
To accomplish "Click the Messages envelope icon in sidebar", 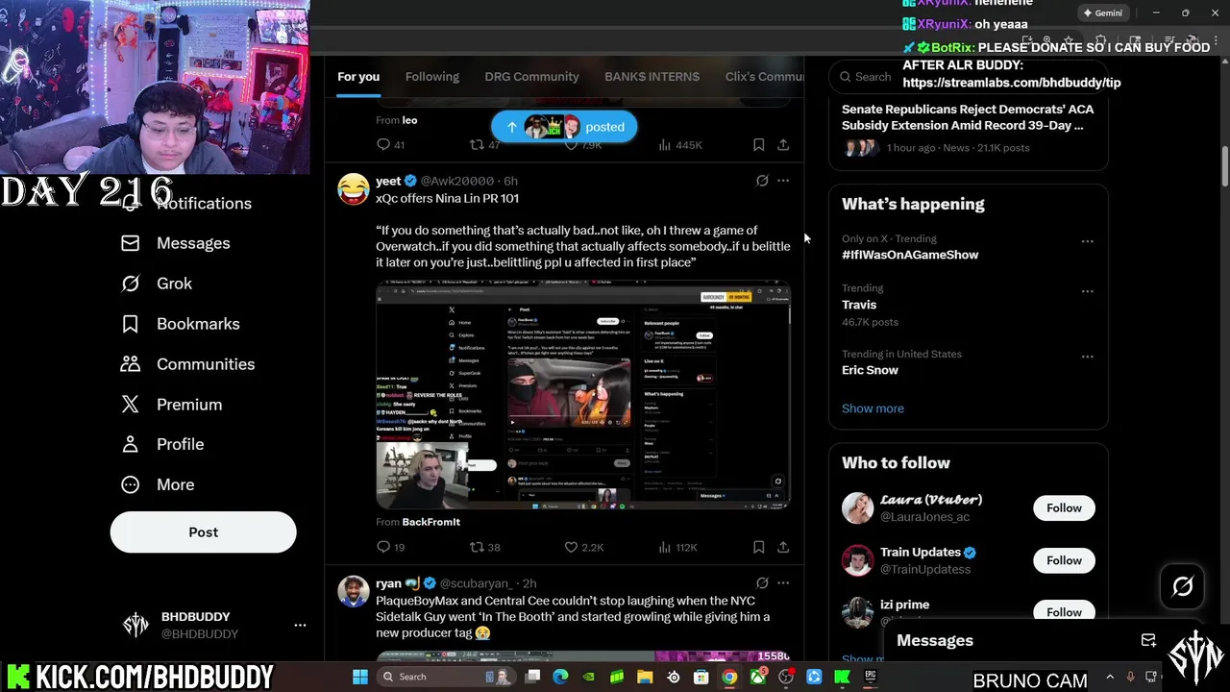I will click(x=131, y=243).
